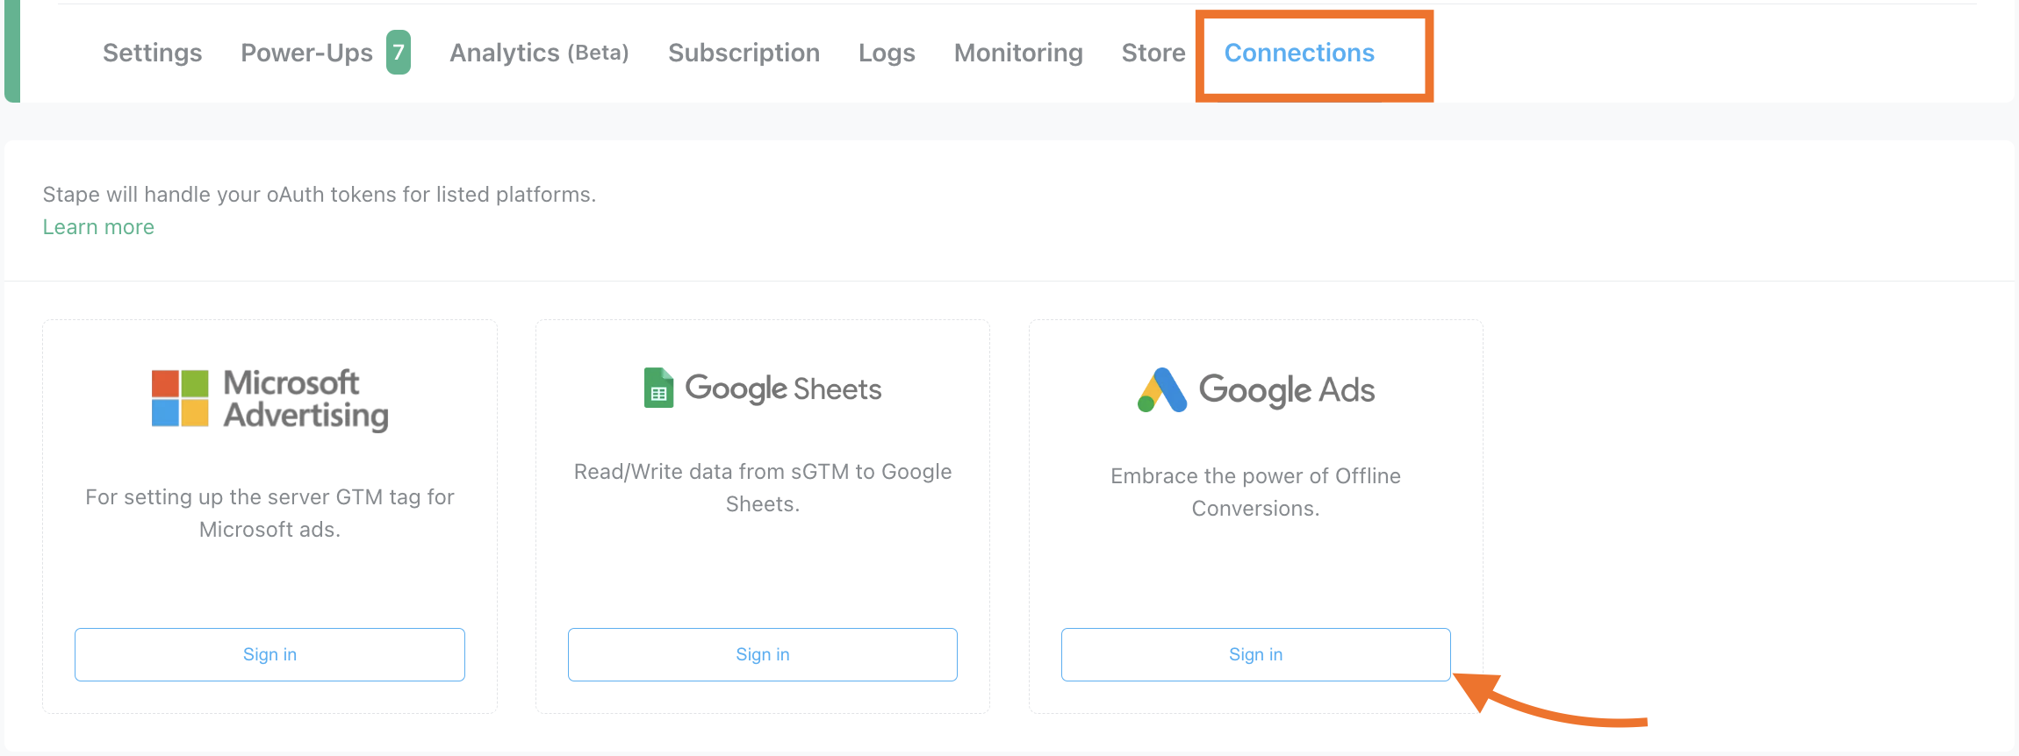The image size is (2019, 756).
Task: Select the Microsoft ads GTM tag description
Action: point(269,513)
